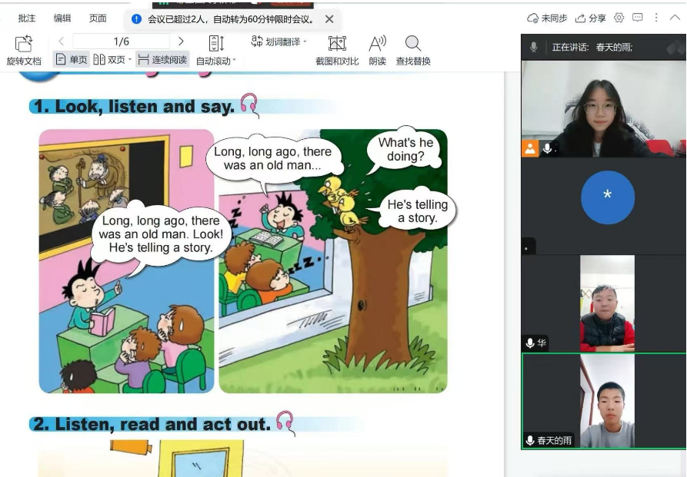Click the settings gear icon
The width and height of the screenshot is (687, 477).
click(x=619, y=18)
